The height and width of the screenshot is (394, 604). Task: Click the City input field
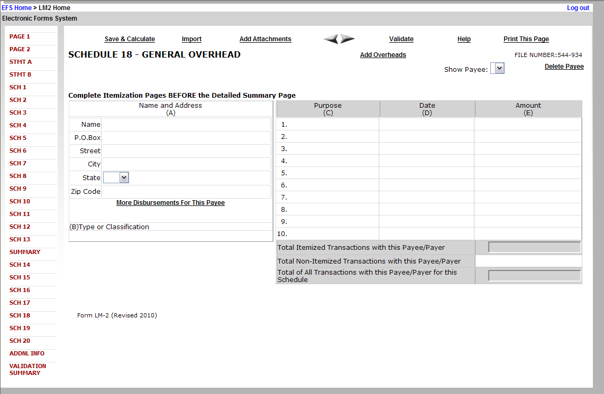(187, 164)
